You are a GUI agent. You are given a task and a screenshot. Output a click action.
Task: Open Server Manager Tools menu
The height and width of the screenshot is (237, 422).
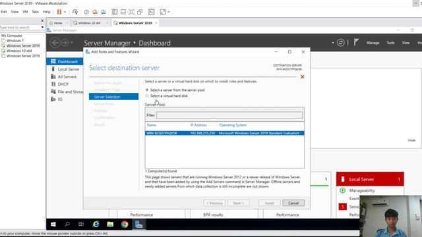point(390,43)
